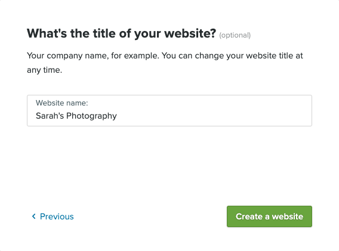Viewport: 339px width, 251px height.
Task: Click the word 'Sarah's' inside the name field
Action: [x=50, y=116]
